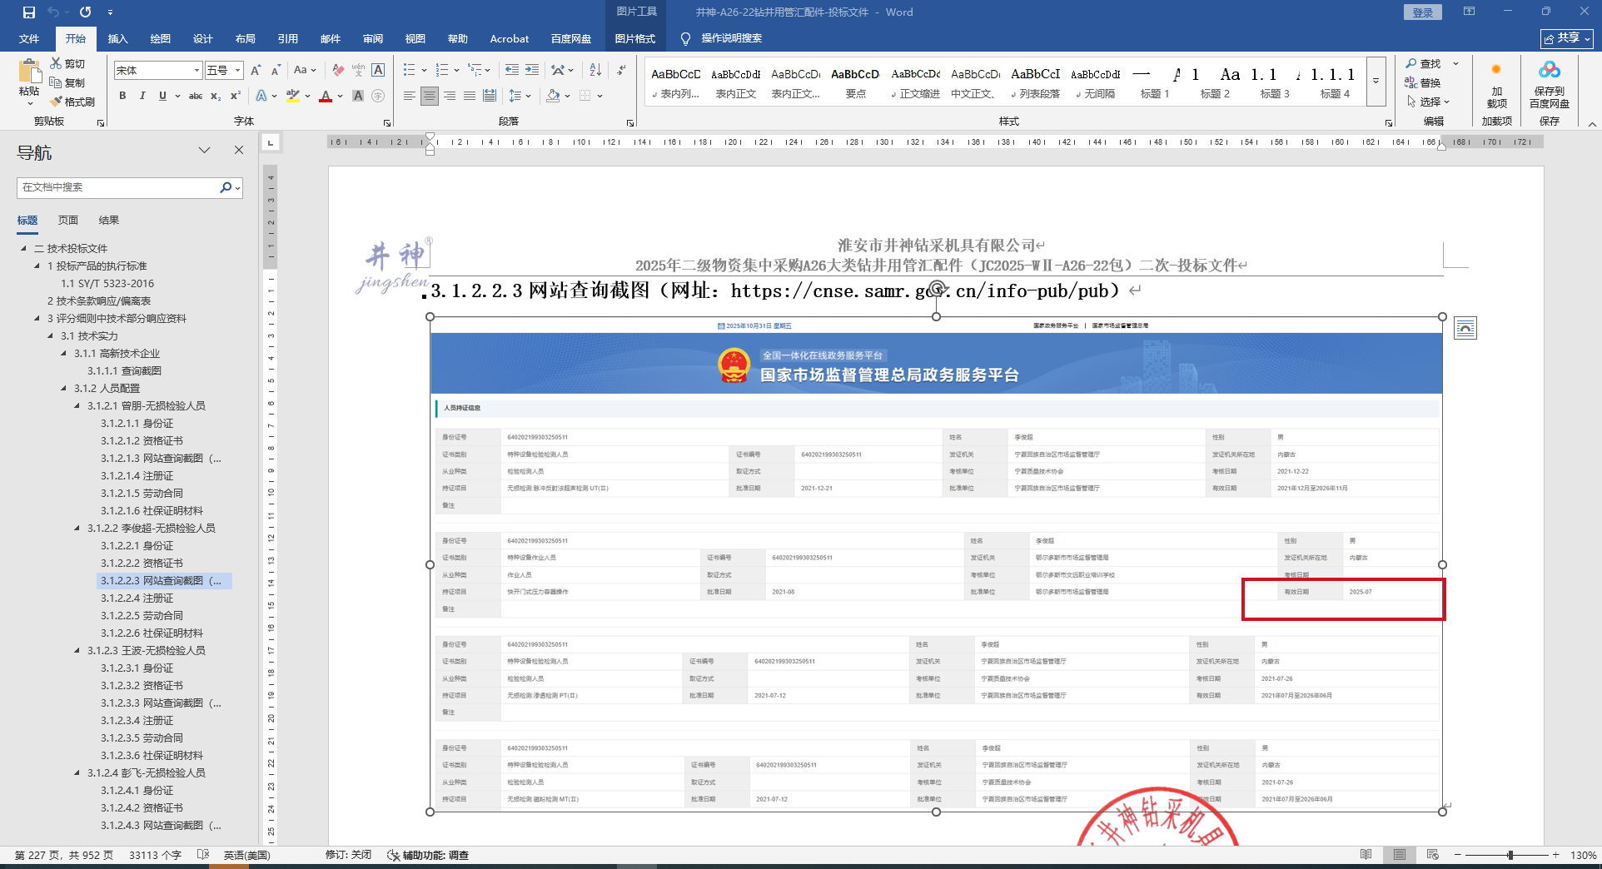
Task: Apply the 标题 1 style
Action: coord(1154,82)
